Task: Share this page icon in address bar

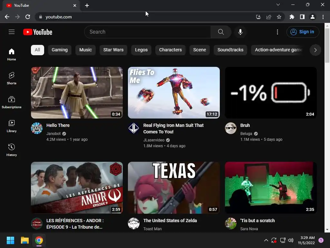Action: click(269, 17)
